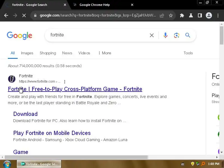
Task: Open the Fortnite site favicon
Action: (12, 79)
